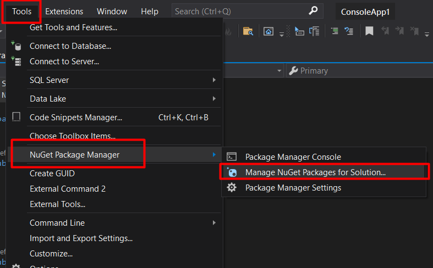Click the hot reload flame icon

[228, 32]
